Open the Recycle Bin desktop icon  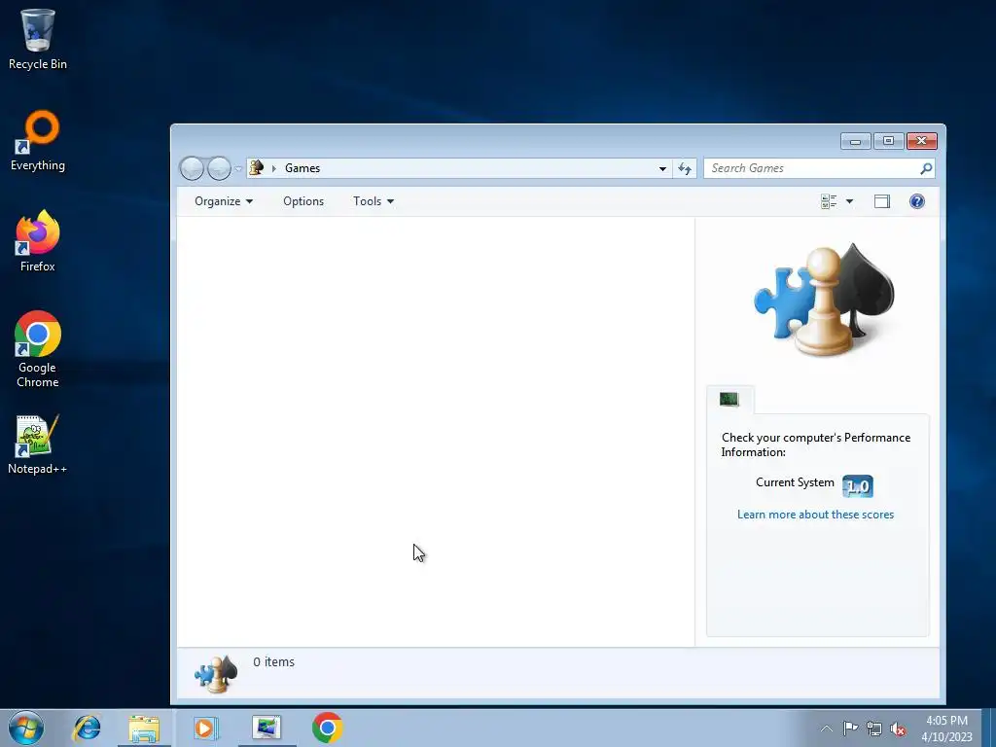coord(38,39)
